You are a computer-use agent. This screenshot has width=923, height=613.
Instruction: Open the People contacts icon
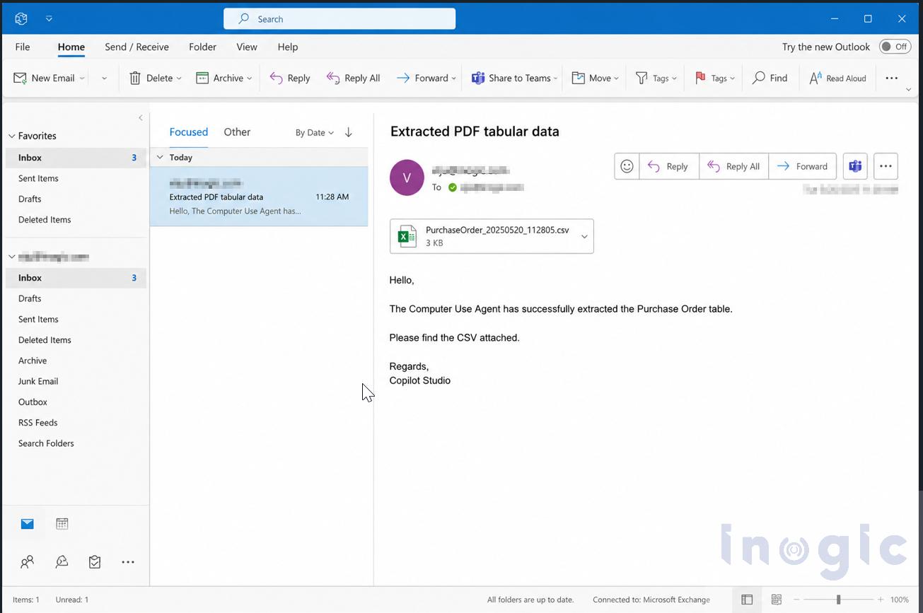tap(28, 562)
